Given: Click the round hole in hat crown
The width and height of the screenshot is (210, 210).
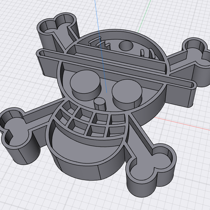Looking at the screenshot, I should click(126, 46).
